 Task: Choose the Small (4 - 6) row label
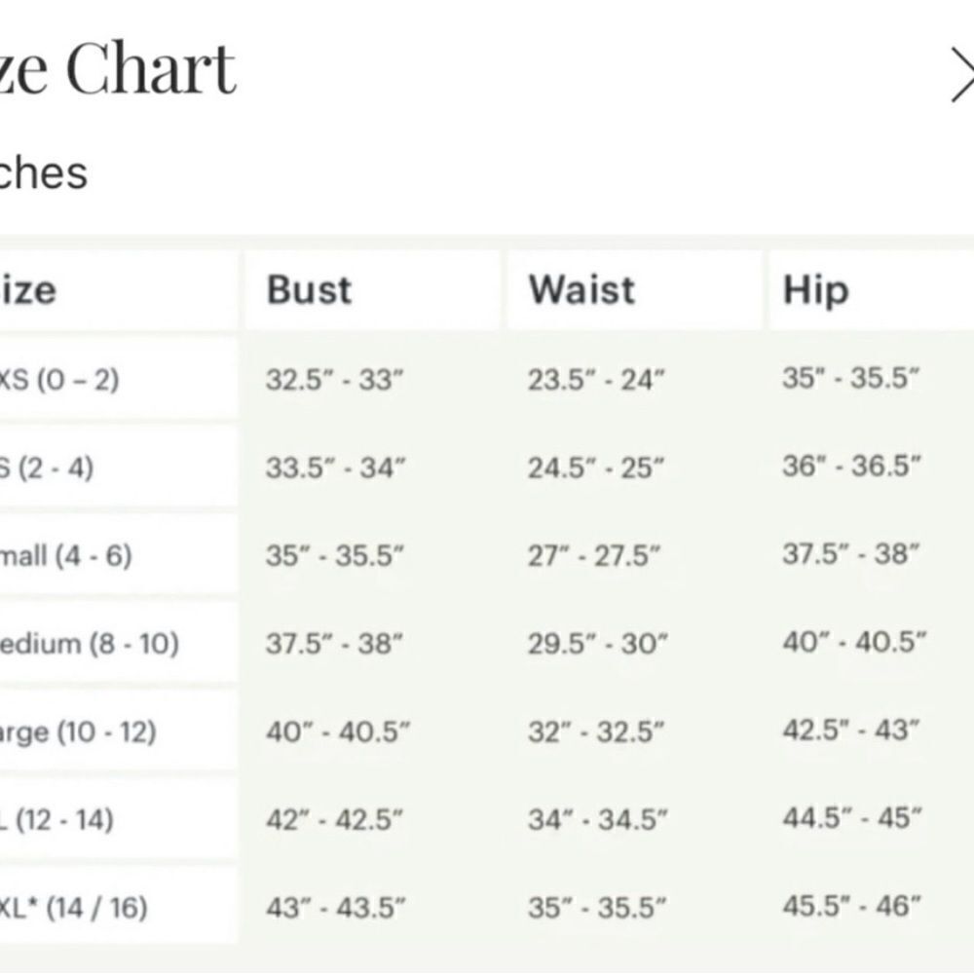click(x=65, y=556)
